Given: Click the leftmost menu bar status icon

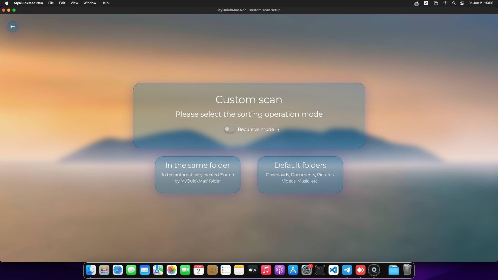Looking at the screenshot, I should pos(417,3).
